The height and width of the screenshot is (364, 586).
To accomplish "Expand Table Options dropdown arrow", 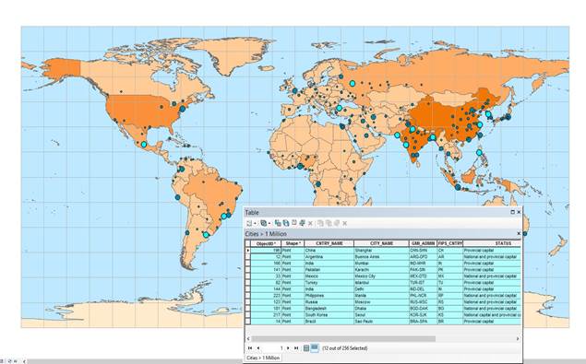I will click(255, 223).
